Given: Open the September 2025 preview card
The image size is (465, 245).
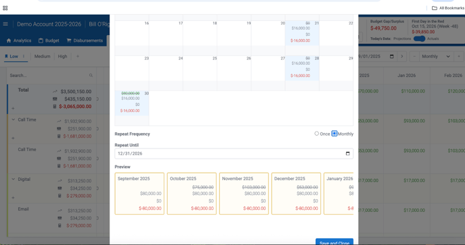Looking at the screenshot, I should click(x=139, y=194).
